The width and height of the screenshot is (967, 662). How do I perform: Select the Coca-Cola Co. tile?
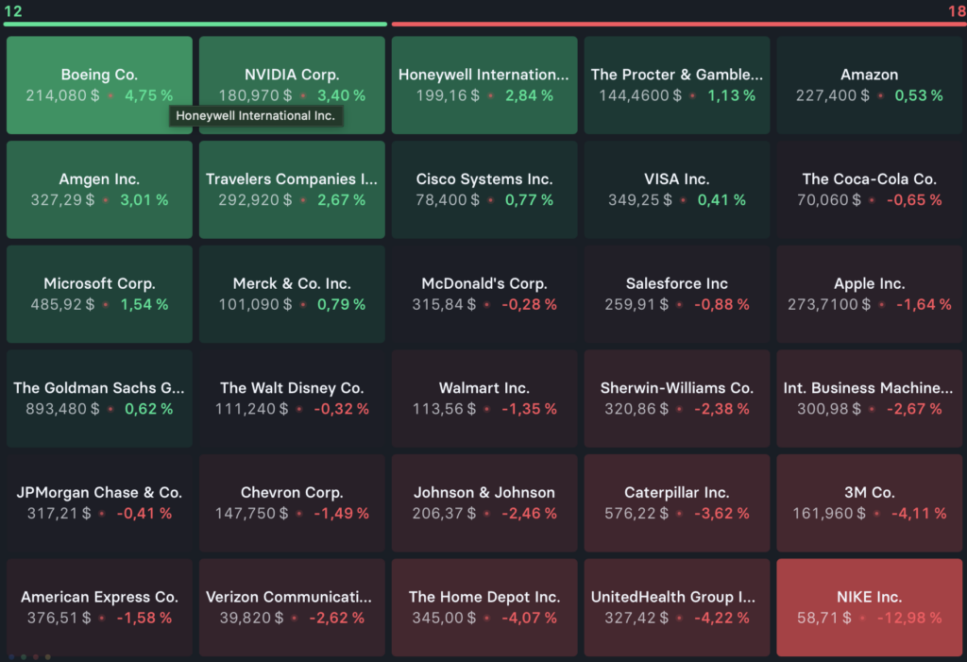coord(869,189)
